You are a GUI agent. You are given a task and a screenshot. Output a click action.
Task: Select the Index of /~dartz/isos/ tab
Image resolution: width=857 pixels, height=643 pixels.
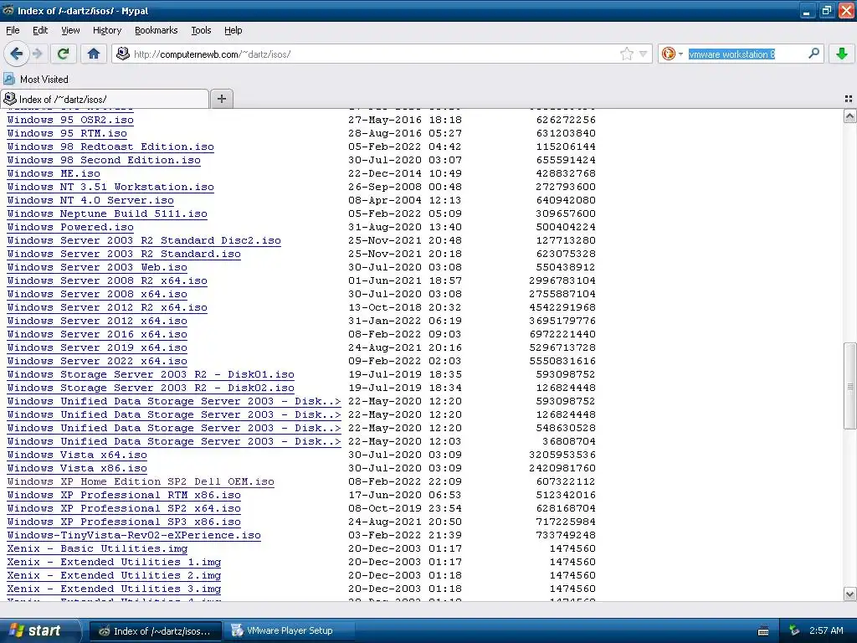click(104, 99)
